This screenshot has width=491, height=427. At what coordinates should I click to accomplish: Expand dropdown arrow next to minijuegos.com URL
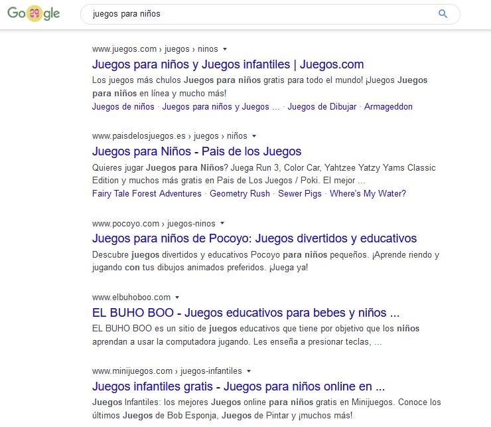tap(249, 371)
